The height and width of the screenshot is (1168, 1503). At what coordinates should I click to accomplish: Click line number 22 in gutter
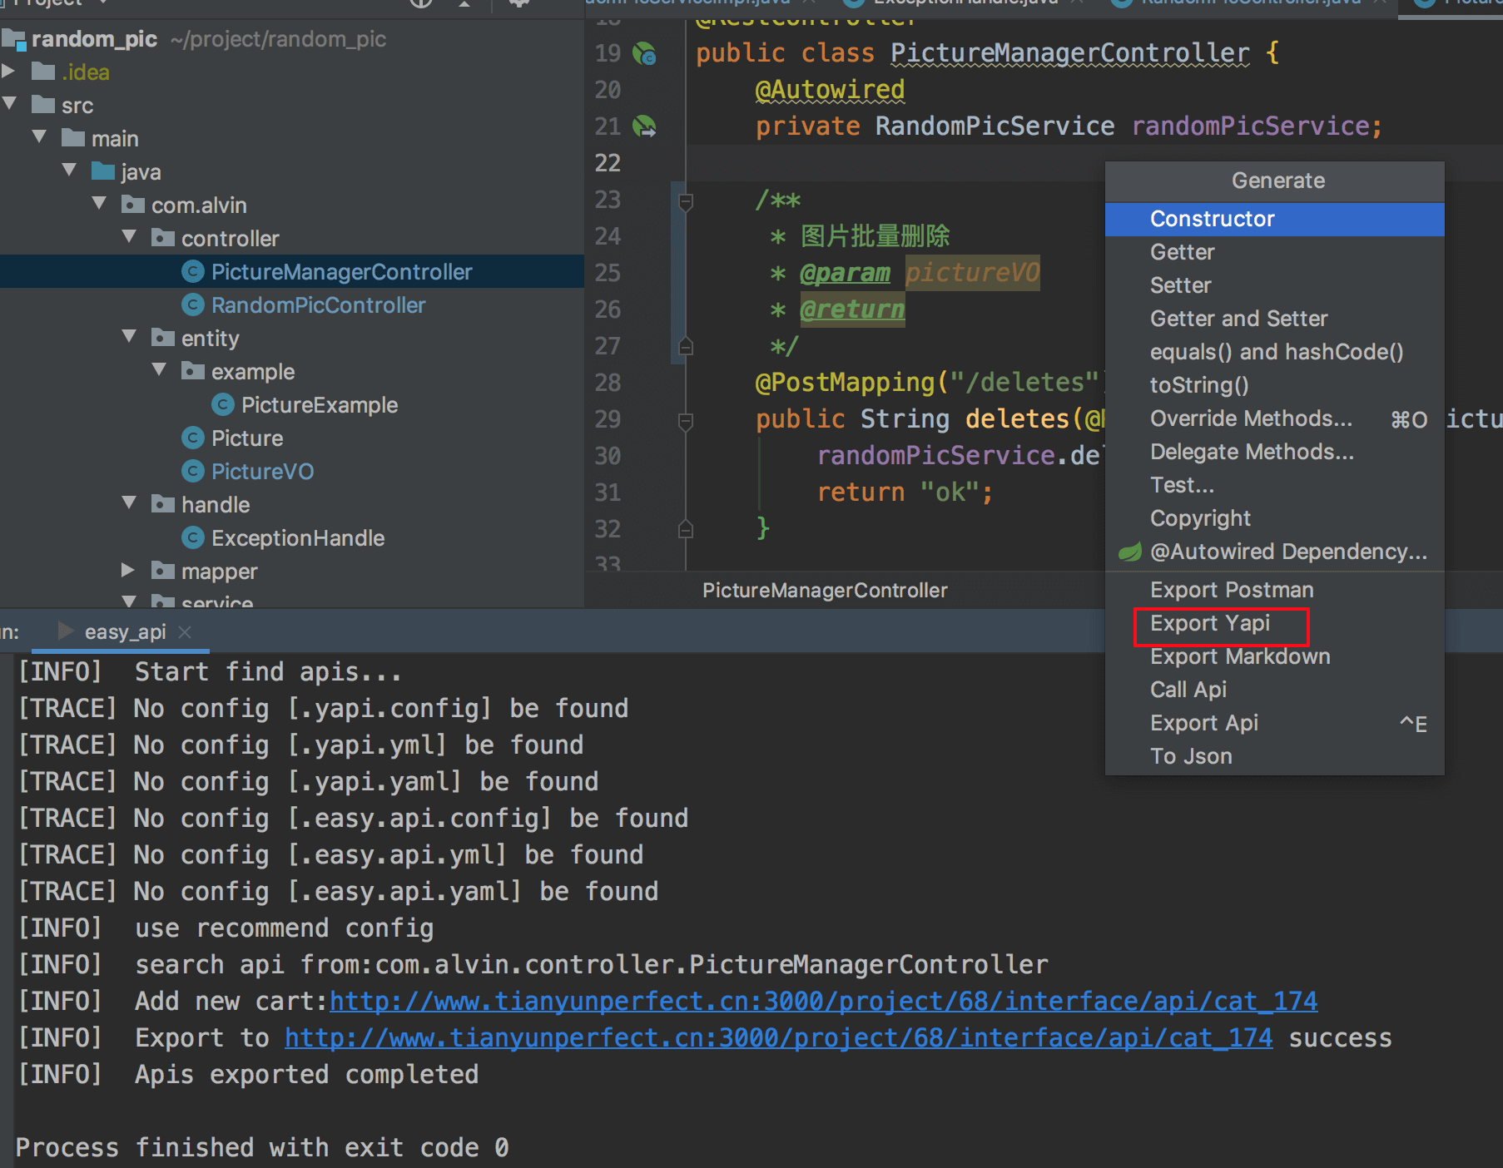click(608, 162)
